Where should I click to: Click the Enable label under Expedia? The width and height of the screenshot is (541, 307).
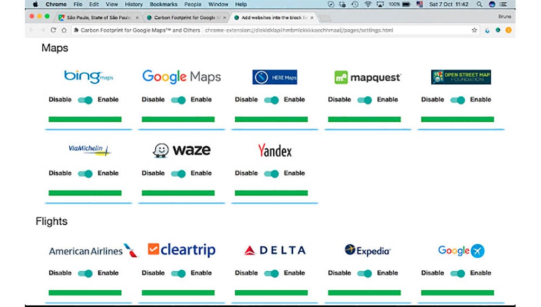tap(387, 273)
